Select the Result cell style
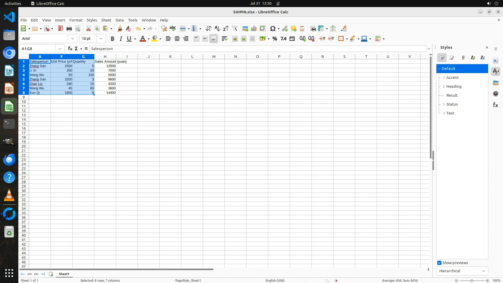Viewport: 503px width, 283px height. tap(452, 95)
